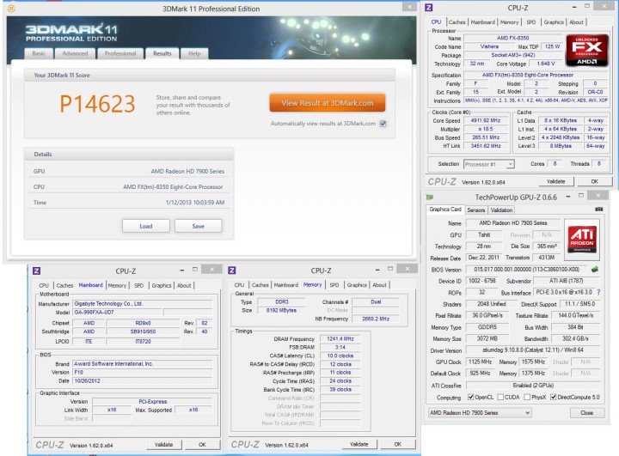The image size is (619, 456).
Task: Open Mainboard tab in top-right CPU-Z window
Action: [x=483, y=22]
